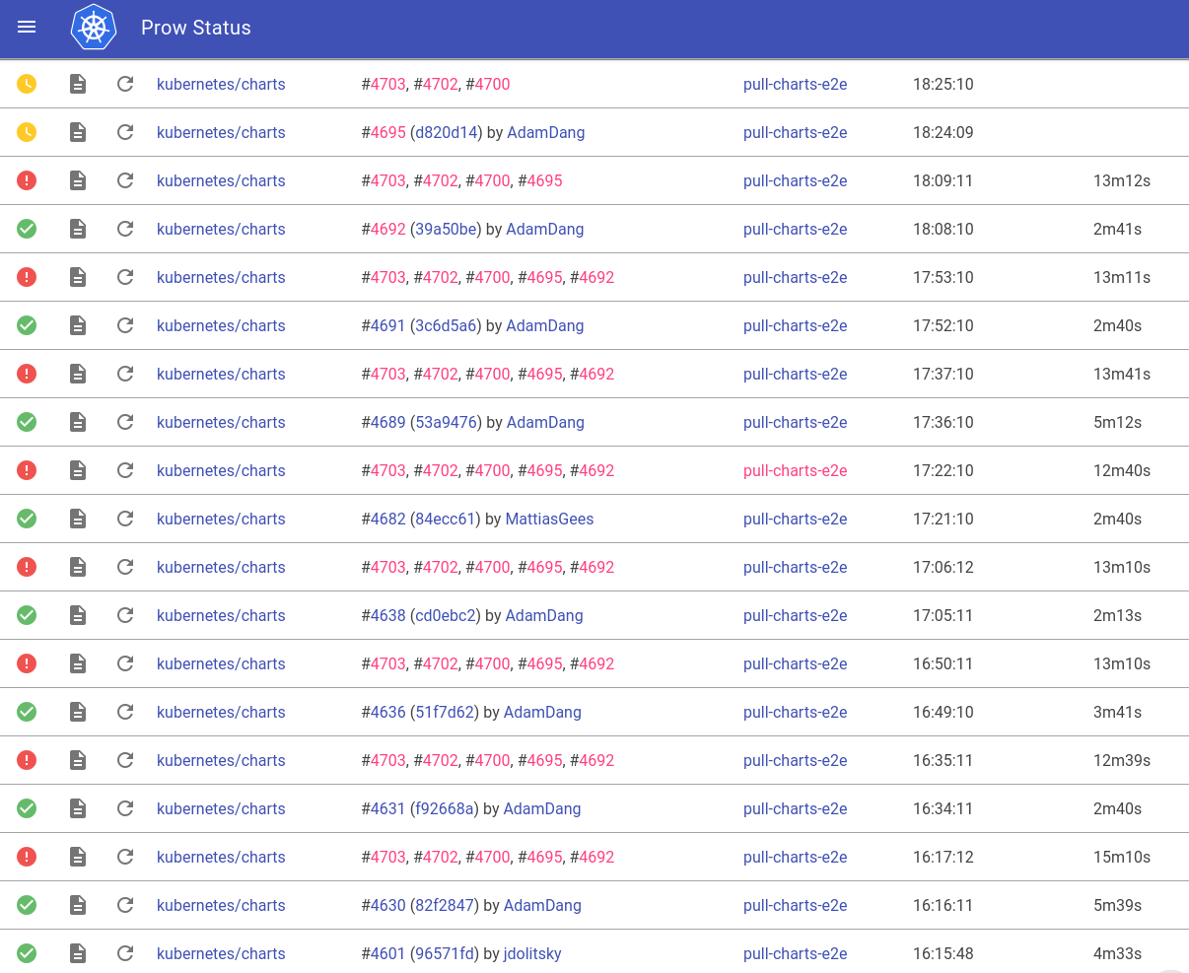Image resolution: width=1189 pixels, height=973 pixels.
Task: Open PR #4695 link by AdamDang
Action: click(x=388, y=132)
